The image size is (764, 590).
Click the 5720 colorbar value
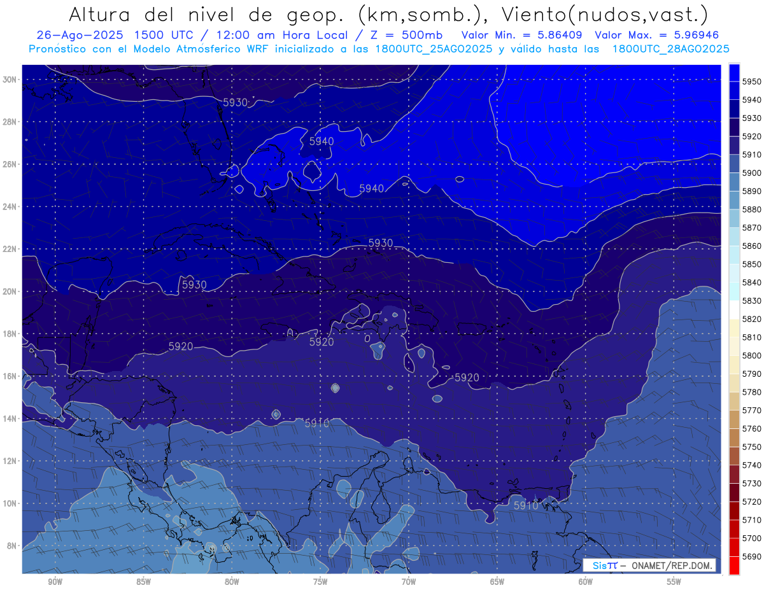tap(752, 502)
